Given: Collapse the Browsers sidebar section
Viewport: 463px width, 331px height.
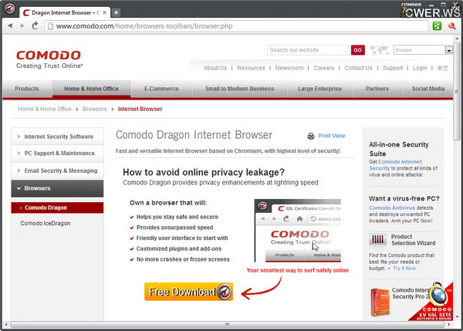Looking at the screenshot, I should [x=57, y=187].
